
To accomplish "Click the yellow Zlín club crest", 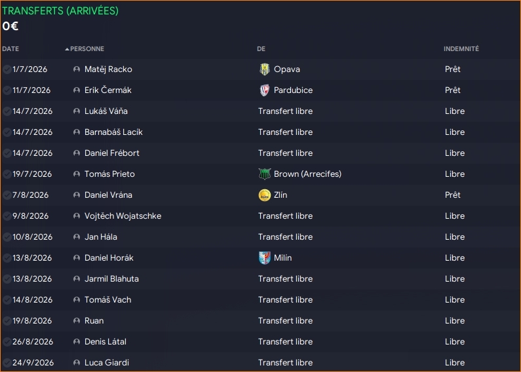I will pos(265,195).
